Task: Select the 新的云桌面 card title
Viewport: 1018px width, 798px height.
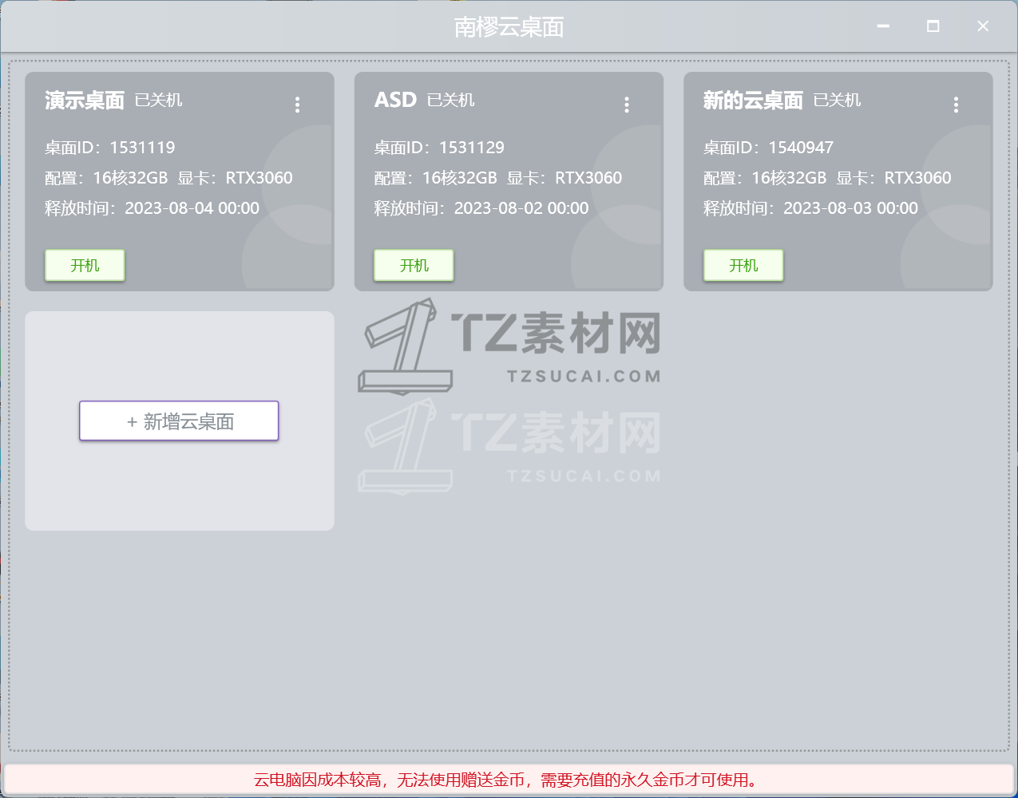Action: 753,101
